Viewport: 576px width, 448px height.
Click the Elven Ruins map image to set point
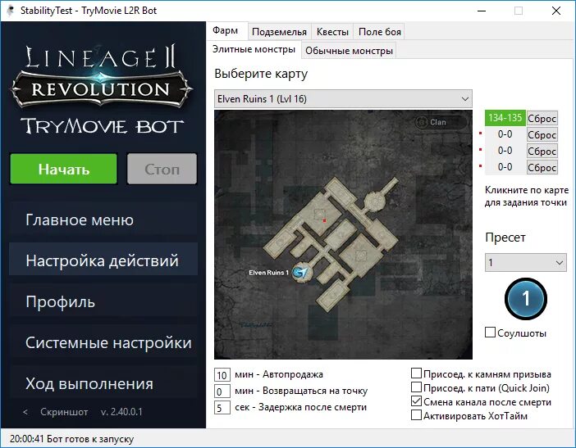click(343, 234)
